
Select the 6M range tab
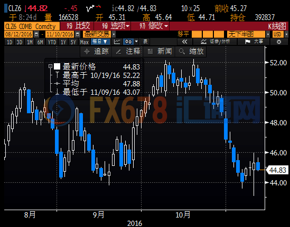pyautogui.click(x=40, y=42)
